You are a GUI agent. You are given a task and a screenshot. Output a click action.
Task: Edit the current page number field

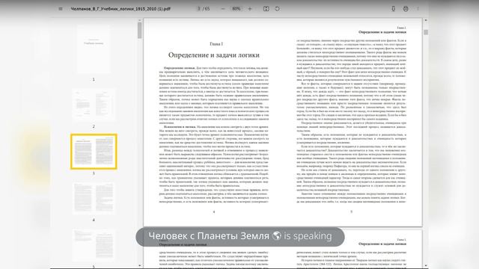tap(199, 9)
